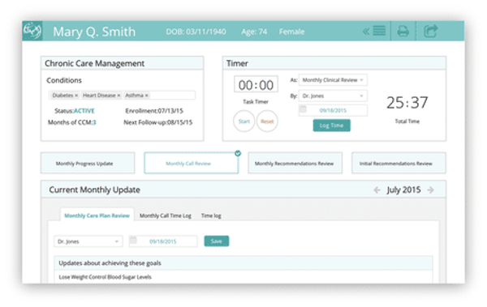Click the Log Time button
Viewport: 487px width, 307px height.
tap(331, 126)
